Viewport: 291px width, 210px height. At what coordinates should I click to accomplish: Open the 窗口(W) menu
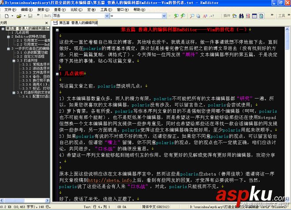(123, 10)
